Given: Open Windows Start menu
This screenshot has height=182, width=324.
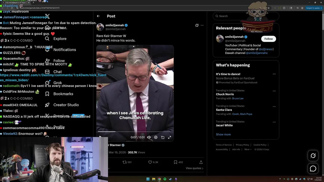Looking at the screenshot, I should 148,179.
